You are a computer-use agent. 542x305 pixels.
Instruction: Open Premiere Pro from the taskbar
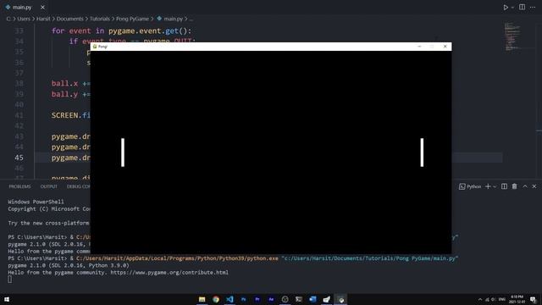pos(257,299)
